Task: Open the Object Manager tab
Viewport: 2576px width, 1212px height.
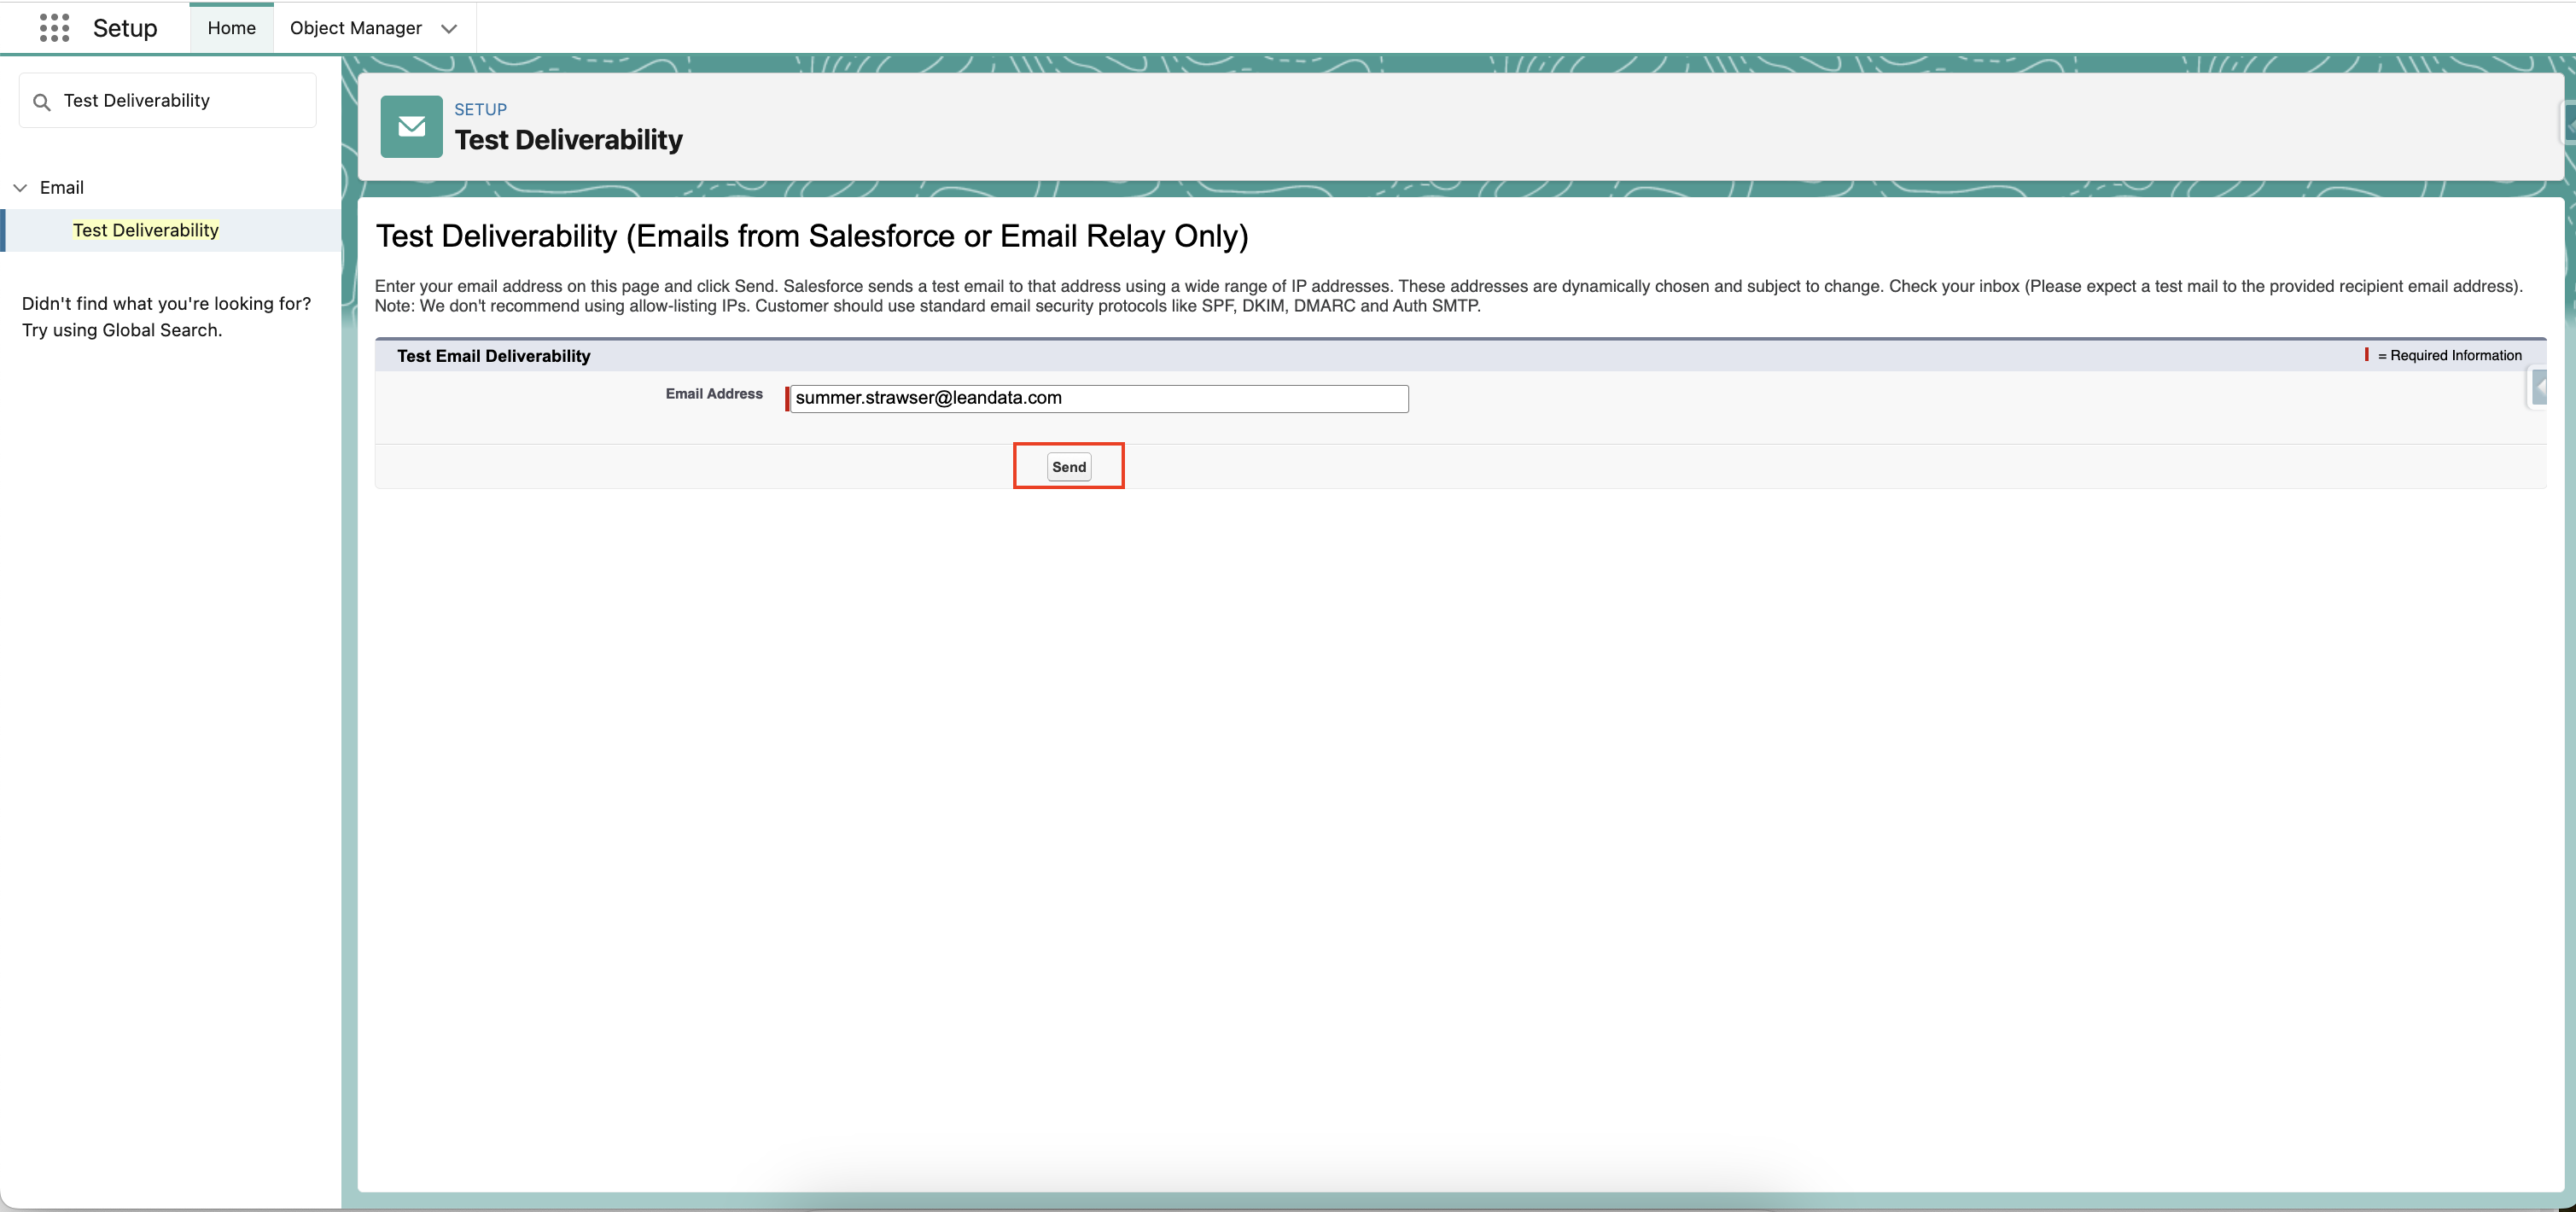Action: (x=356, y=27)
